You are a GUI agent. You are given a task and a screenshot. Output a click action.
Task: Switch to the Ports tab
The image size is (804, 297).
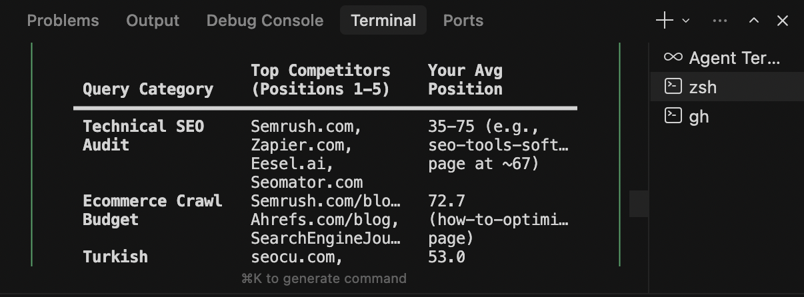click(463, 21)
